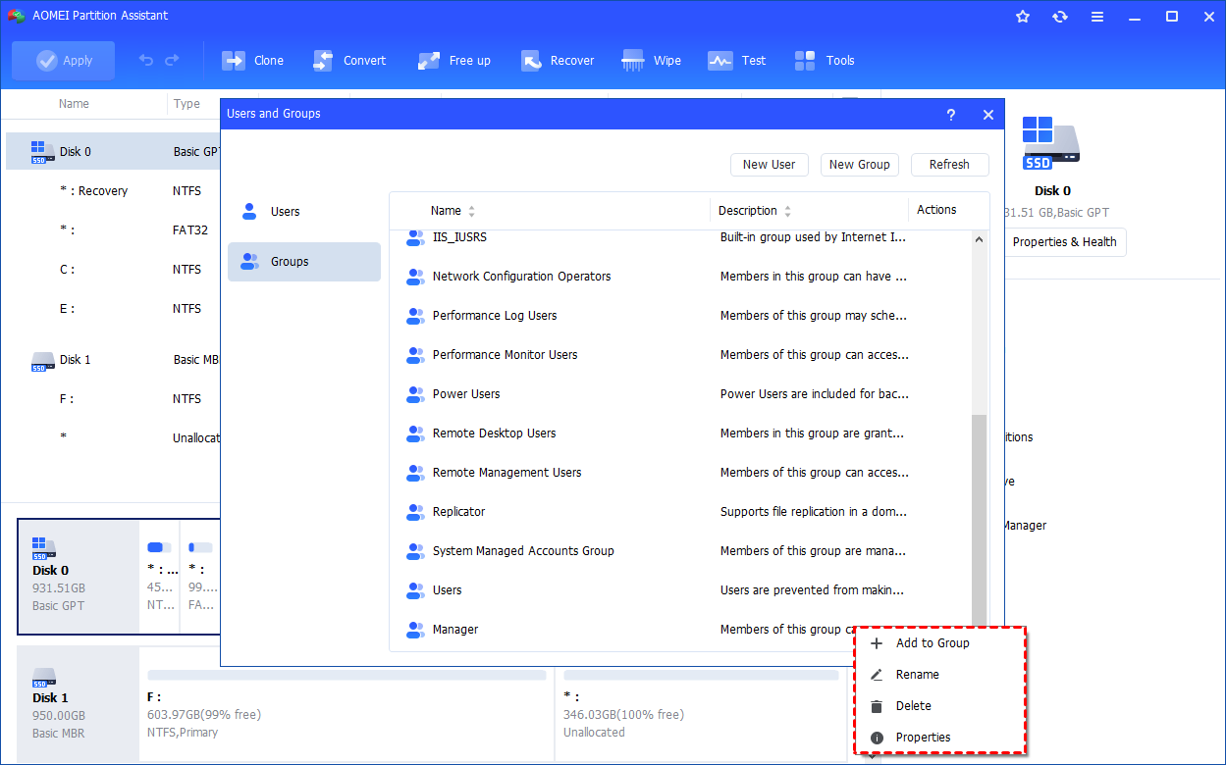Click the IIS_IUSRS group icon
Image resolution: width=1226 pixels, height=765 pixels.
pos(415,237)
